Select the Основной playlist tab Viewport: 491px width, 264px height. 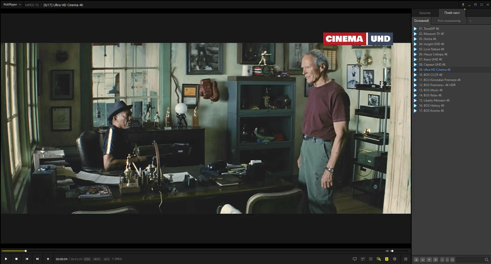coord(421,21)
